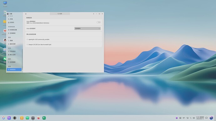Click the Bluetooth tray icon
Viewport: 216px width, 121px height.
[191, 118]
